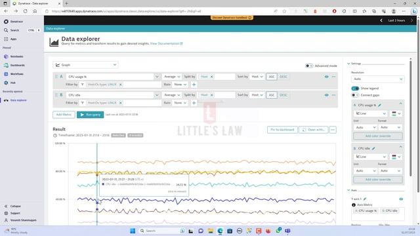Toggle Advanced mode switch
Image resolution: width=420 pixels, height=236 pixels.
coord(309,66)
